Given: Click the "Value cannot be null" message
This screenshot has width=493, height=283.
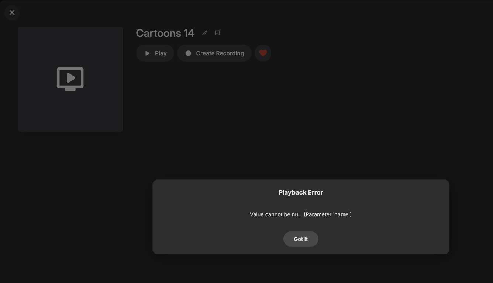Looking at the screenshot, I should [276, 214].
